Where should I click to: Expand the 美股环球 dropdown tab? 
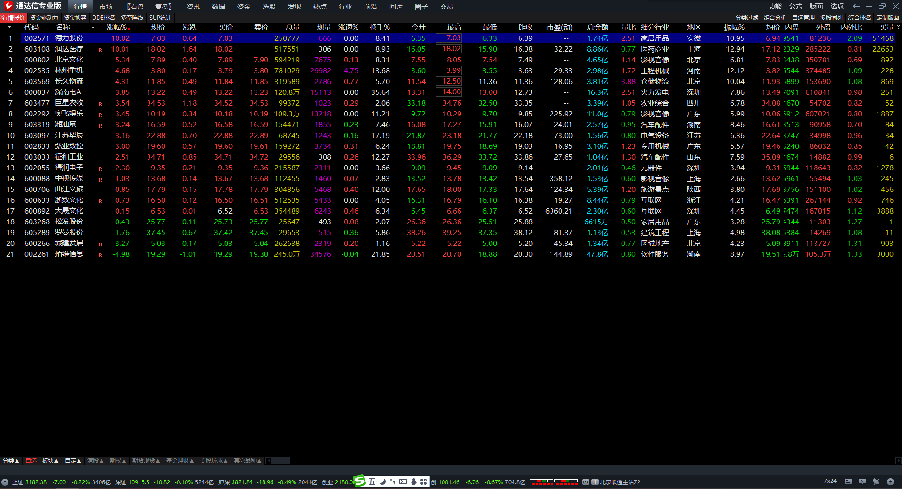point(214,461)
